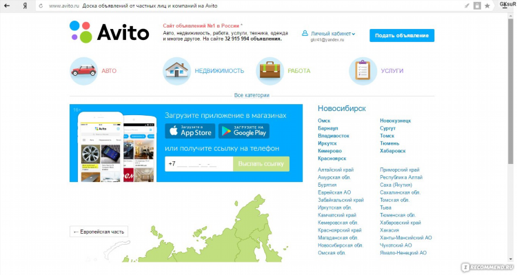The width and height of the screenshot is (517, 275).
Task: Choose the Новосибирская обл. region
Action: [x=341, y=245]
